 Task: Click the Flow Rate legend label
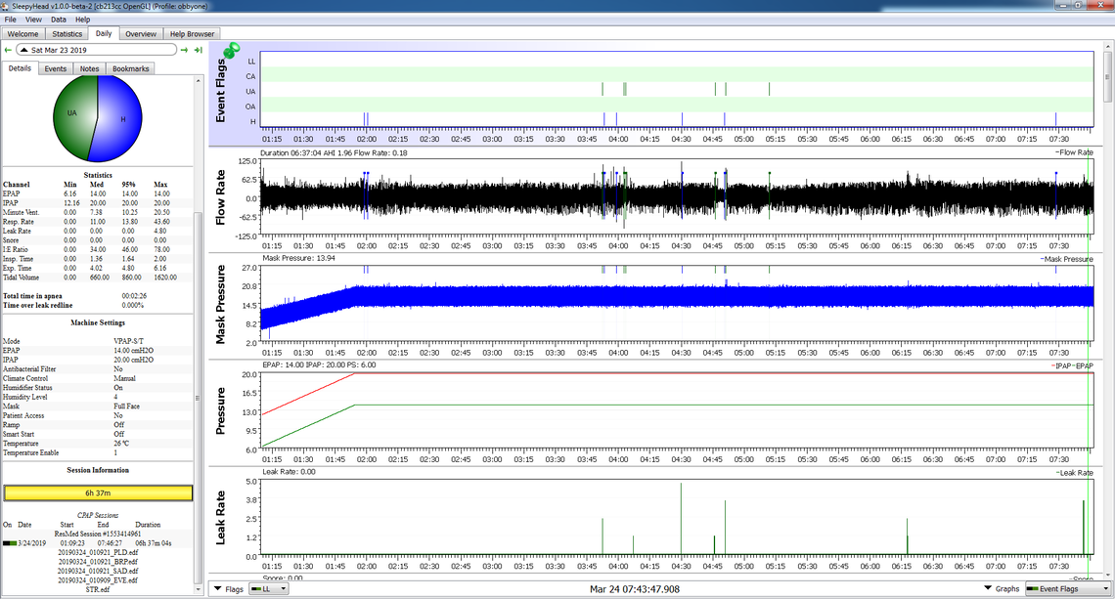tap(1075, 152)
